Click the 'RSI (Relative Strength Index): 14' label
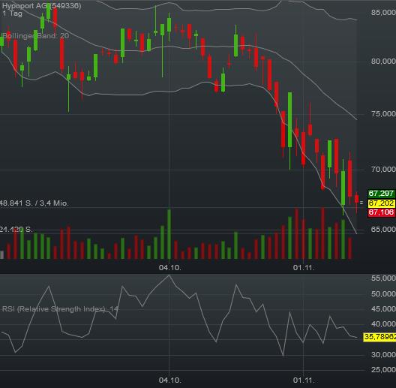 coord(60,309)
